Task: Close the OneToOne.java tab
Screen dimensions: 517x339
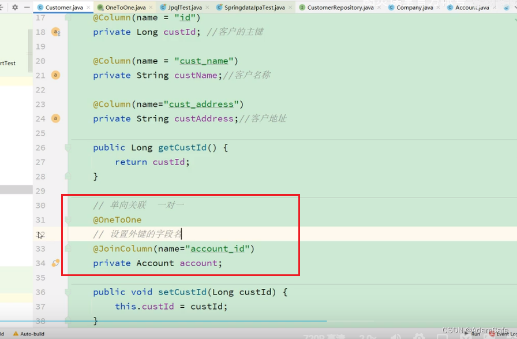Action: (151, 8)
